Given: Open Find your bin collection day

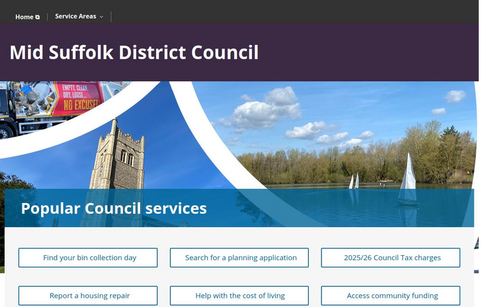Looking at the screenshot, I should tap(88, 258).
